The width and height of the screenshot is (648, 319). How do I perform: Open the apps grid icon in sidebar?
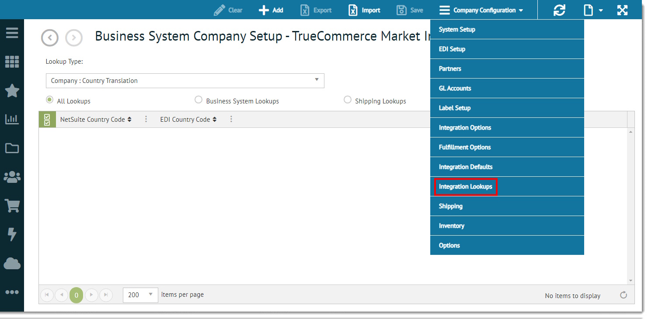[12, 62]
